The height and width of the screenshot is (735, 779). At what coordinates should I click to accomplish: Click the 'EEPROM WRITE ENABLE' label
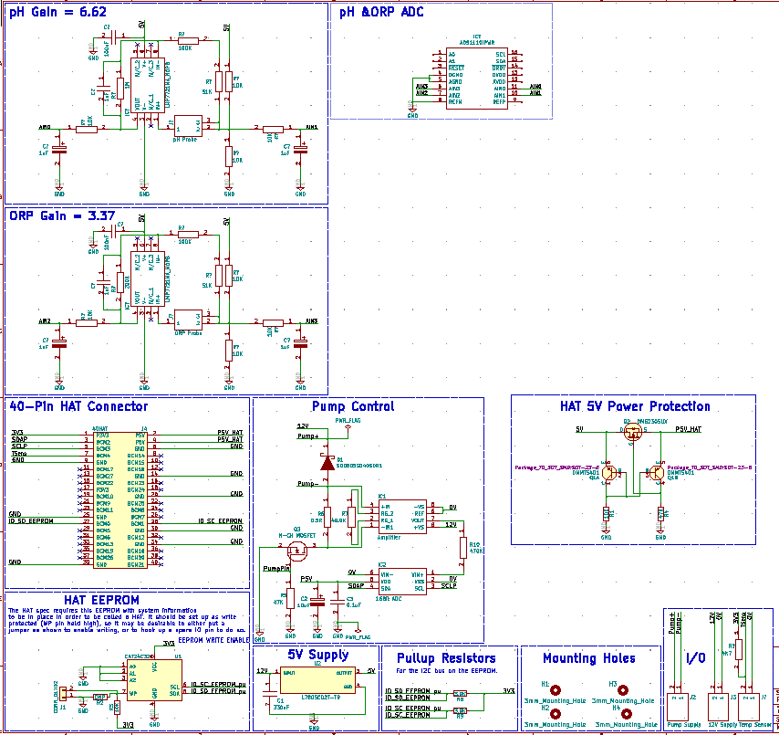click(213, 640)
